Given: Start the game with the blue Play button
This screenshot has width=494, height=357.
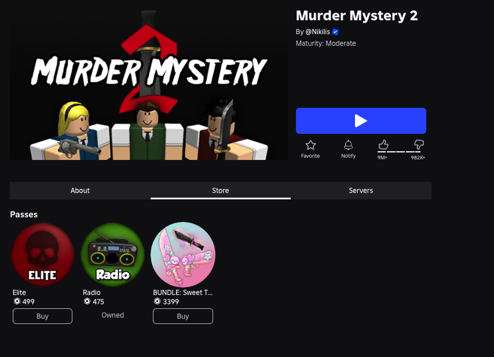Looking at the screenshot, I should (361, 121).
